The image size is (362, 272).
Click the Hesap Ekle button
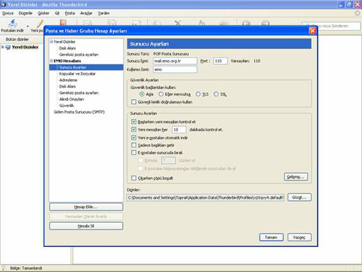click(86, 207)
